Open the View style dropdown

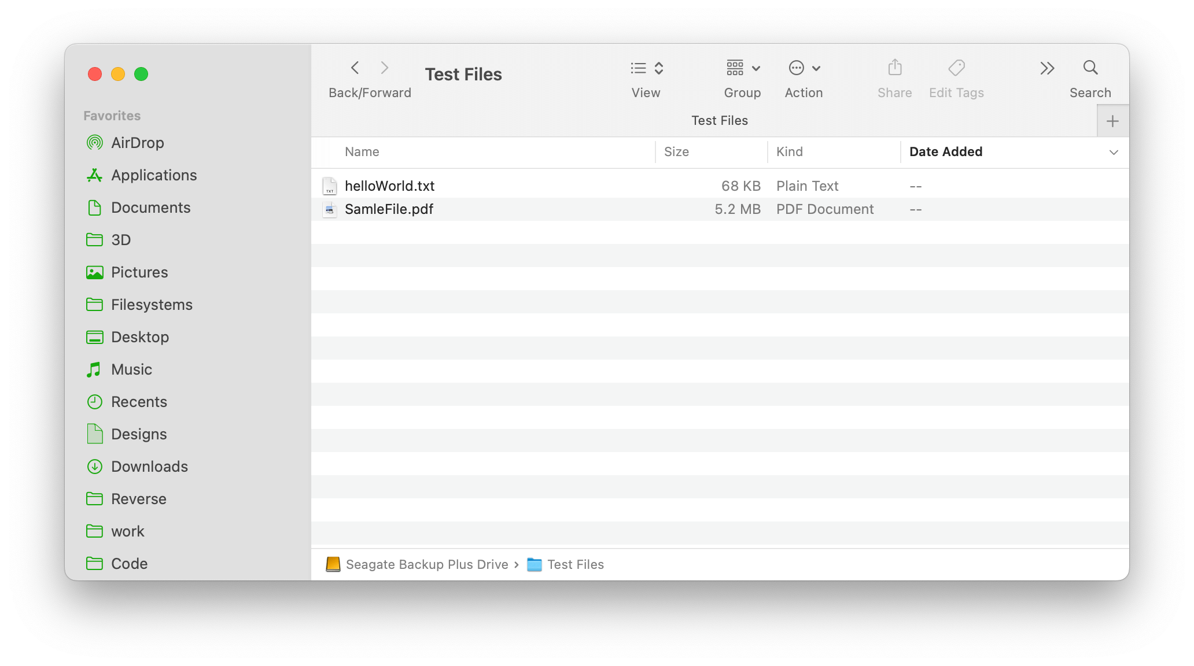(x=646, y=68)
